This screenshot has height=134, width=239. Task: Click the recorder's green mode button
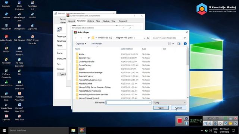coord(226,118)
